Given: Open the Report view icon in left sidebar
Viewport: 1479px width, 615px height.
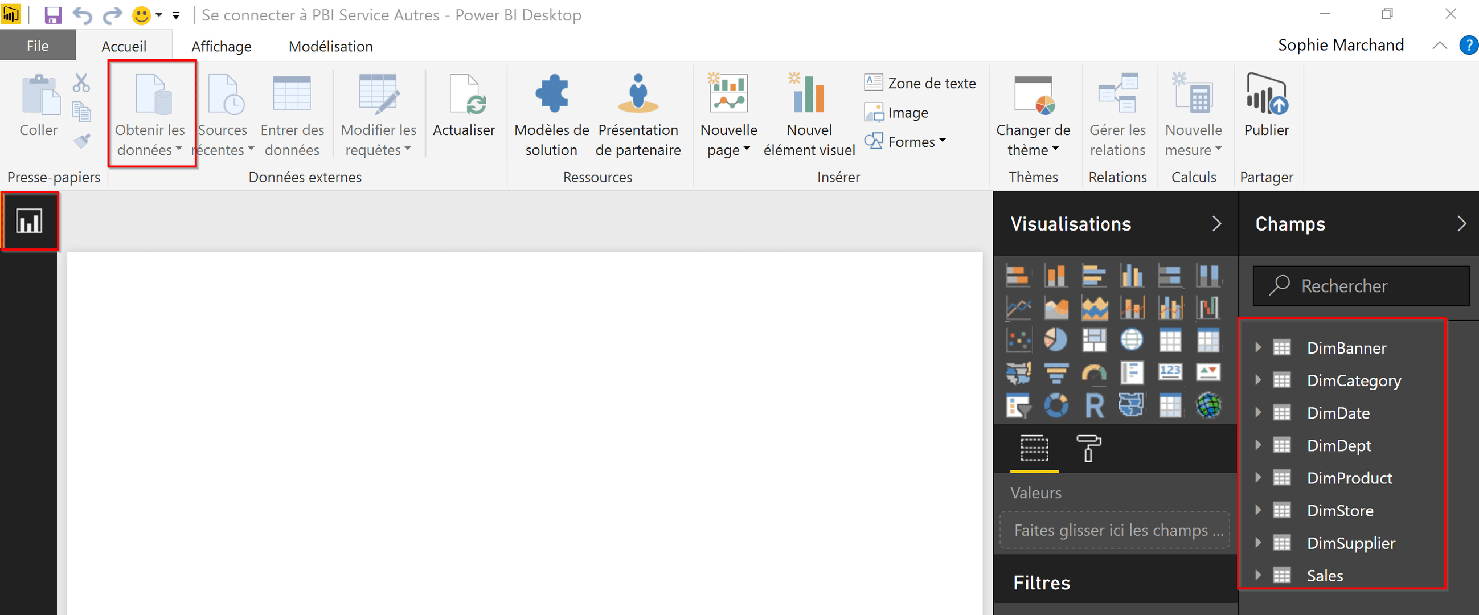Looking at the screenshot, I should 29,221.
